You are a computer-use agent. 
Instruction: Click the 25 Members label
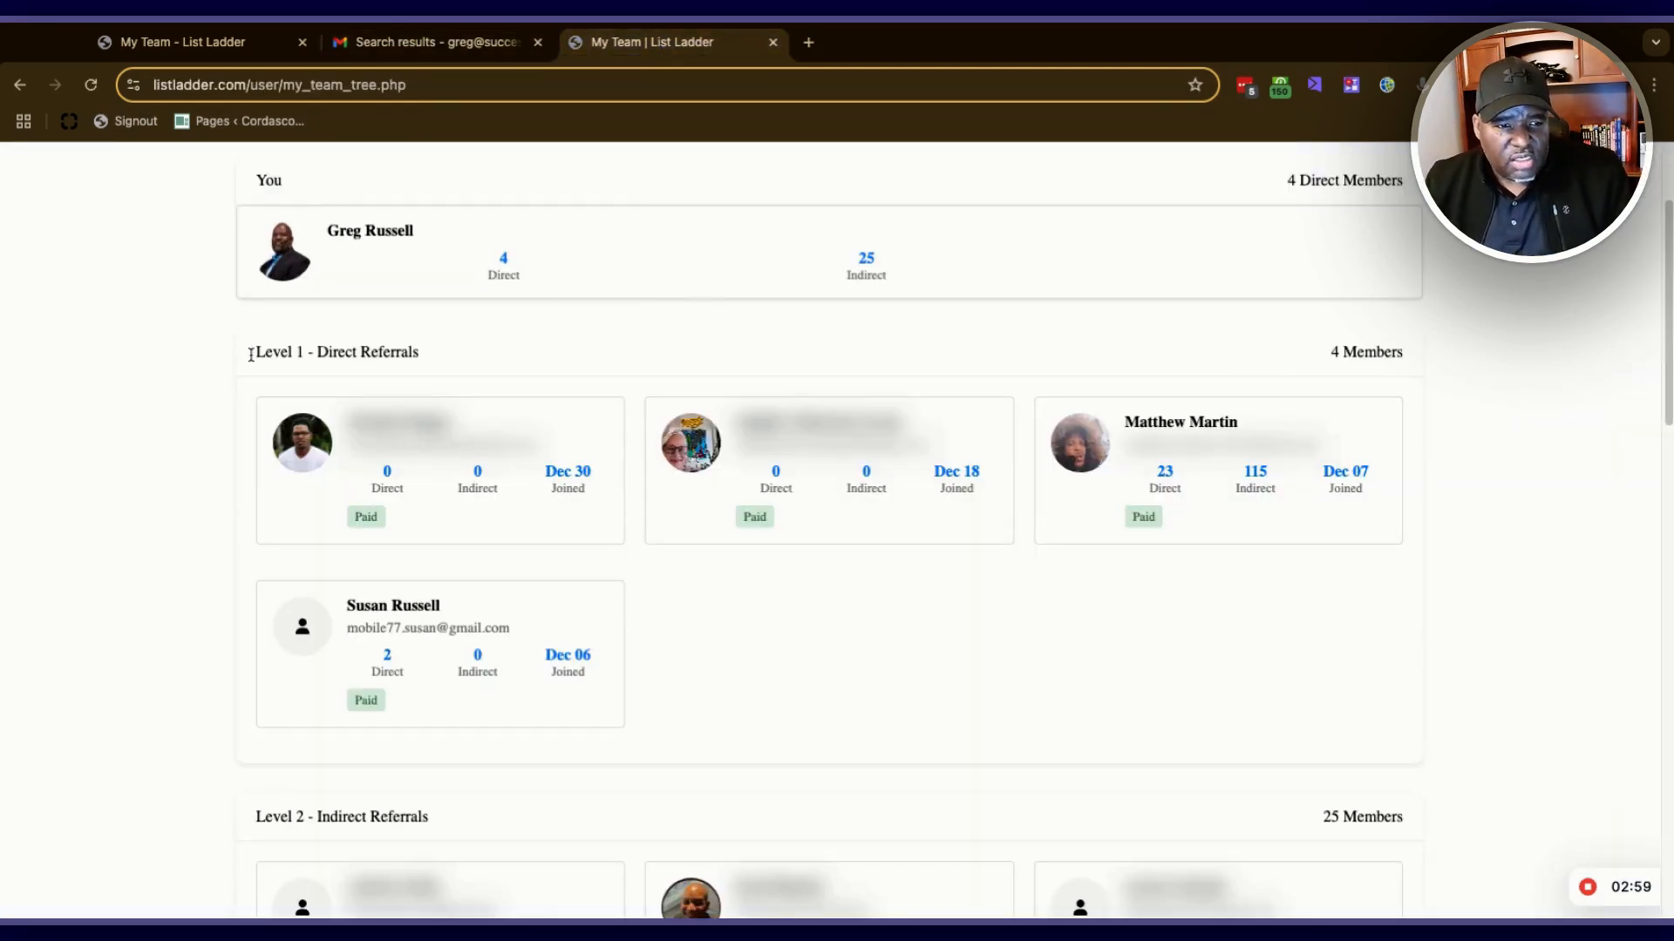click(1363, 816)
